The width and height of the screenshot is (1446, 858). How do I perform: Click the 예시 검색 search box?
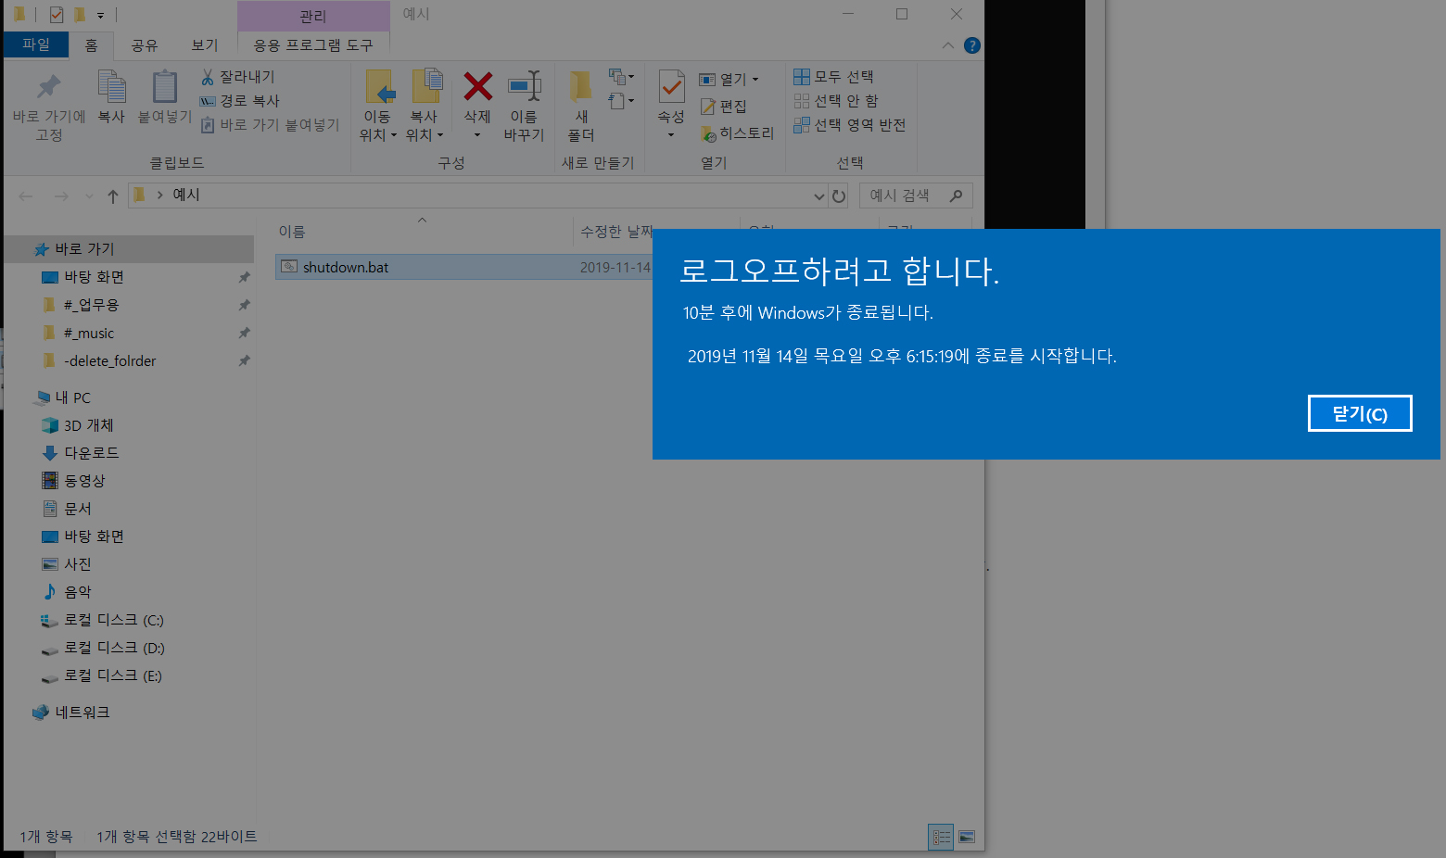pyautogui.click(x=915, y=196)
